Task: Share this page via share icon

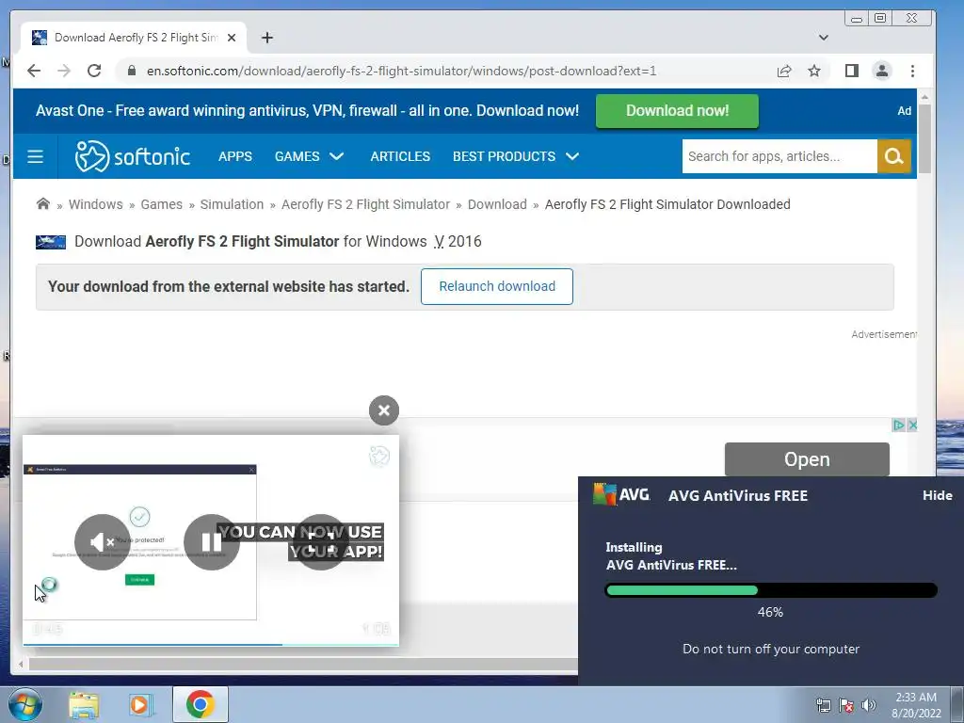Action: (784, 71)
